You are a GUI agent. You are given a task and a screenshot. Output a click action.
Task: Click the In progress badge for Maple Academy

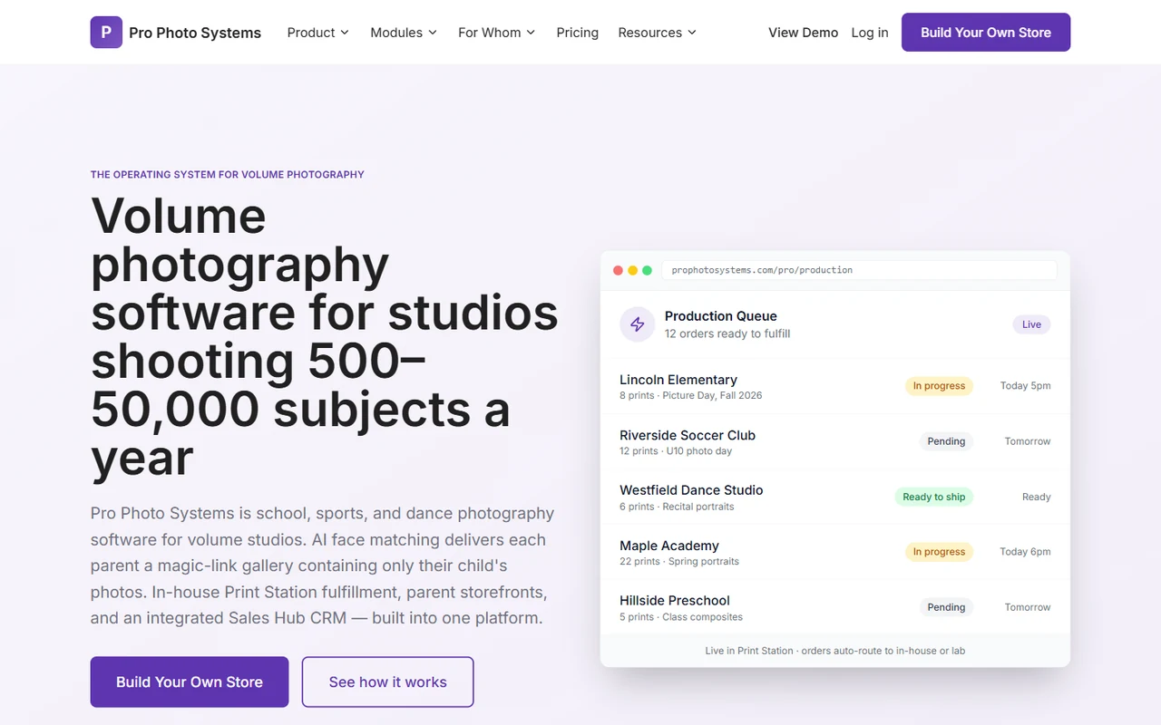[939, 552]
